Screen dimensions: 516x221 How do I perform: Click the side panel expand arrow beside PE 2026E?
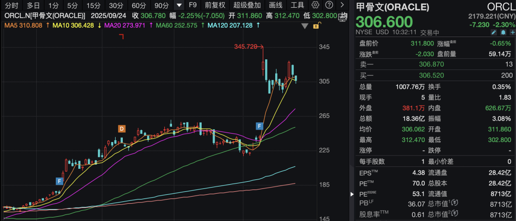[x=352, y=194]
